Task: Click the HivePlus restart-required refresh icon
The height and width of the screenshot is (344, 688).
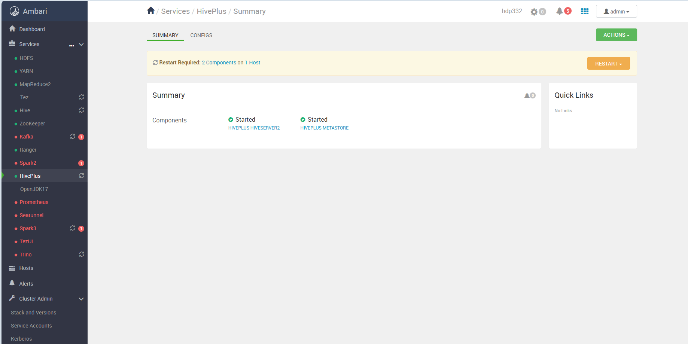Action: (x=82, y=176)
